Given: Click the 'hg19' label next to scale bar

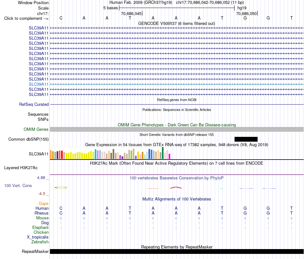Looking at the screenshot, I should [x=242, y=8].
